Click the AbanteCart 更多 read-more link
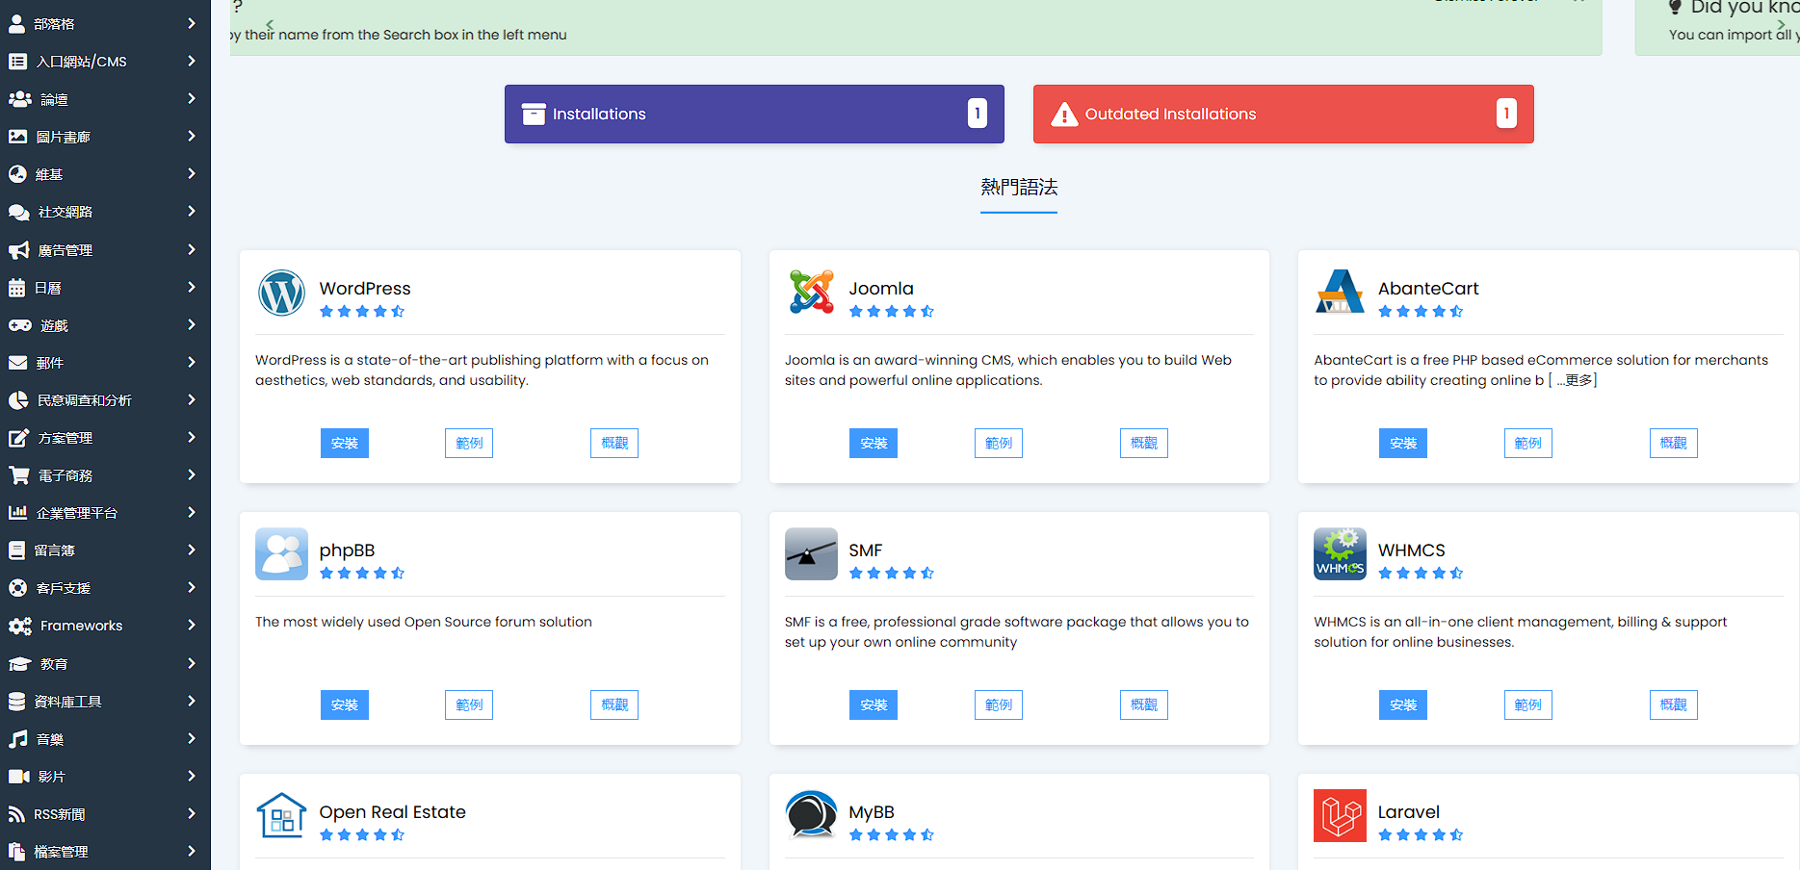 coord(1577,380)
